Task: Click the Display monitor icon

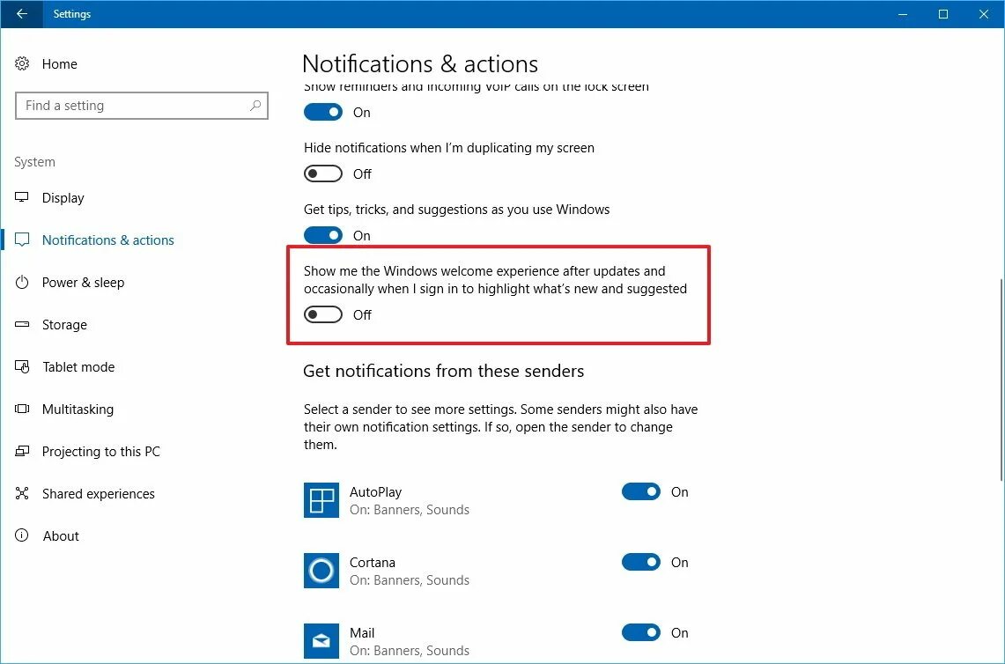Action: coord(23,198)
